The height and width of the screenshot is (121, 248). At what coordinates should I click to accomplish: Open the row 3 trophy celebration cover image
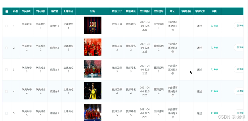(x=93, y=69)
